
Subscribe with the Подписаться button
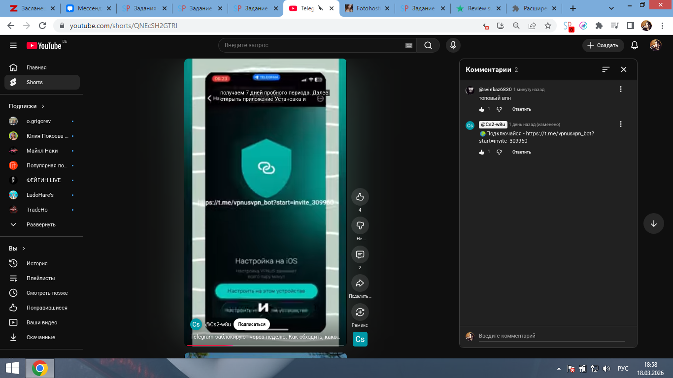(252, 324)
